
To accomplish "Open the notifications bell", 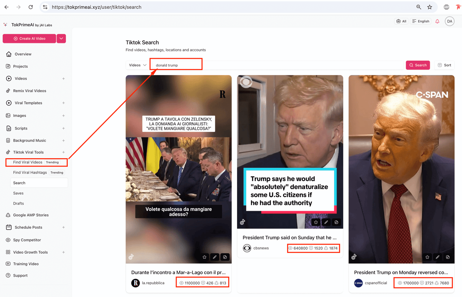I will [437, 21].
